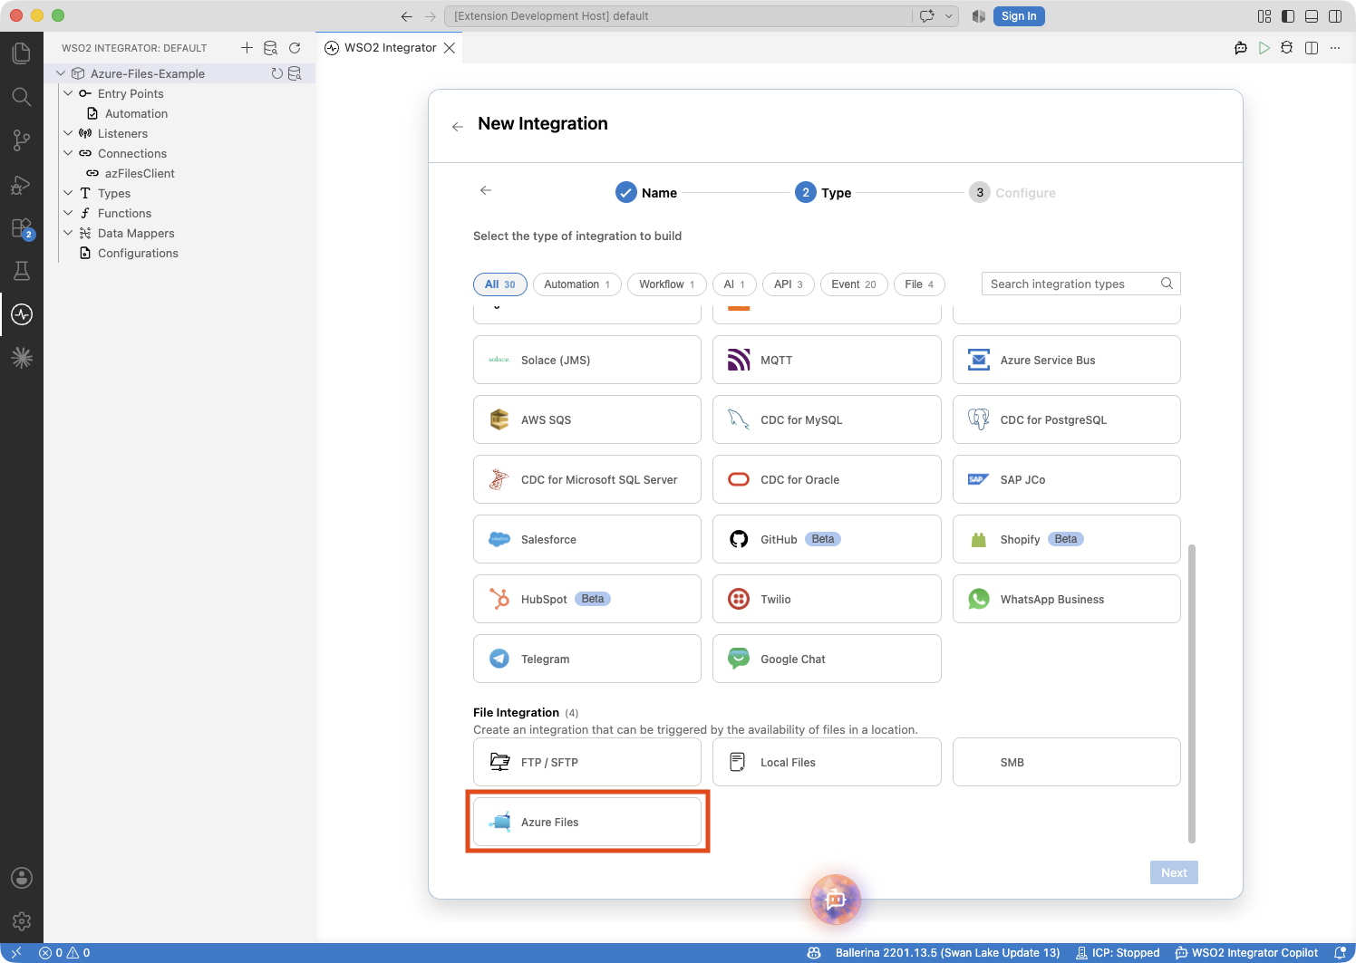Viewport: 1356px width, 963px height.
Task: Expand the Functions tree section
Action: [x=68, y=213]
